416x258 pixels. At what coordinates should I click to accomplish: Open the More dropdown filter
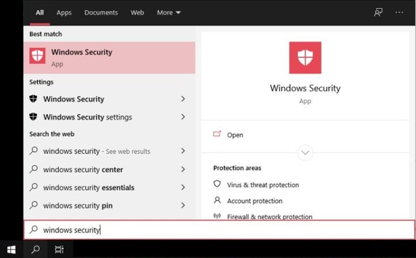point(169,13)
